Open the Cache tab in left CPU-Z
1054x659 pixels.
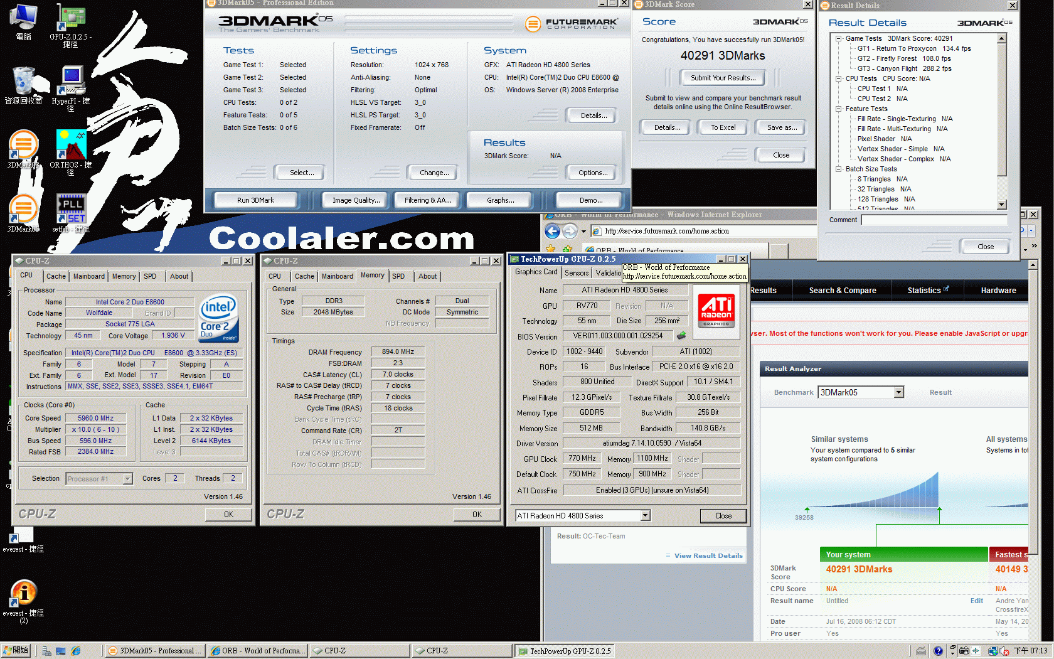(x=56, y=276)
